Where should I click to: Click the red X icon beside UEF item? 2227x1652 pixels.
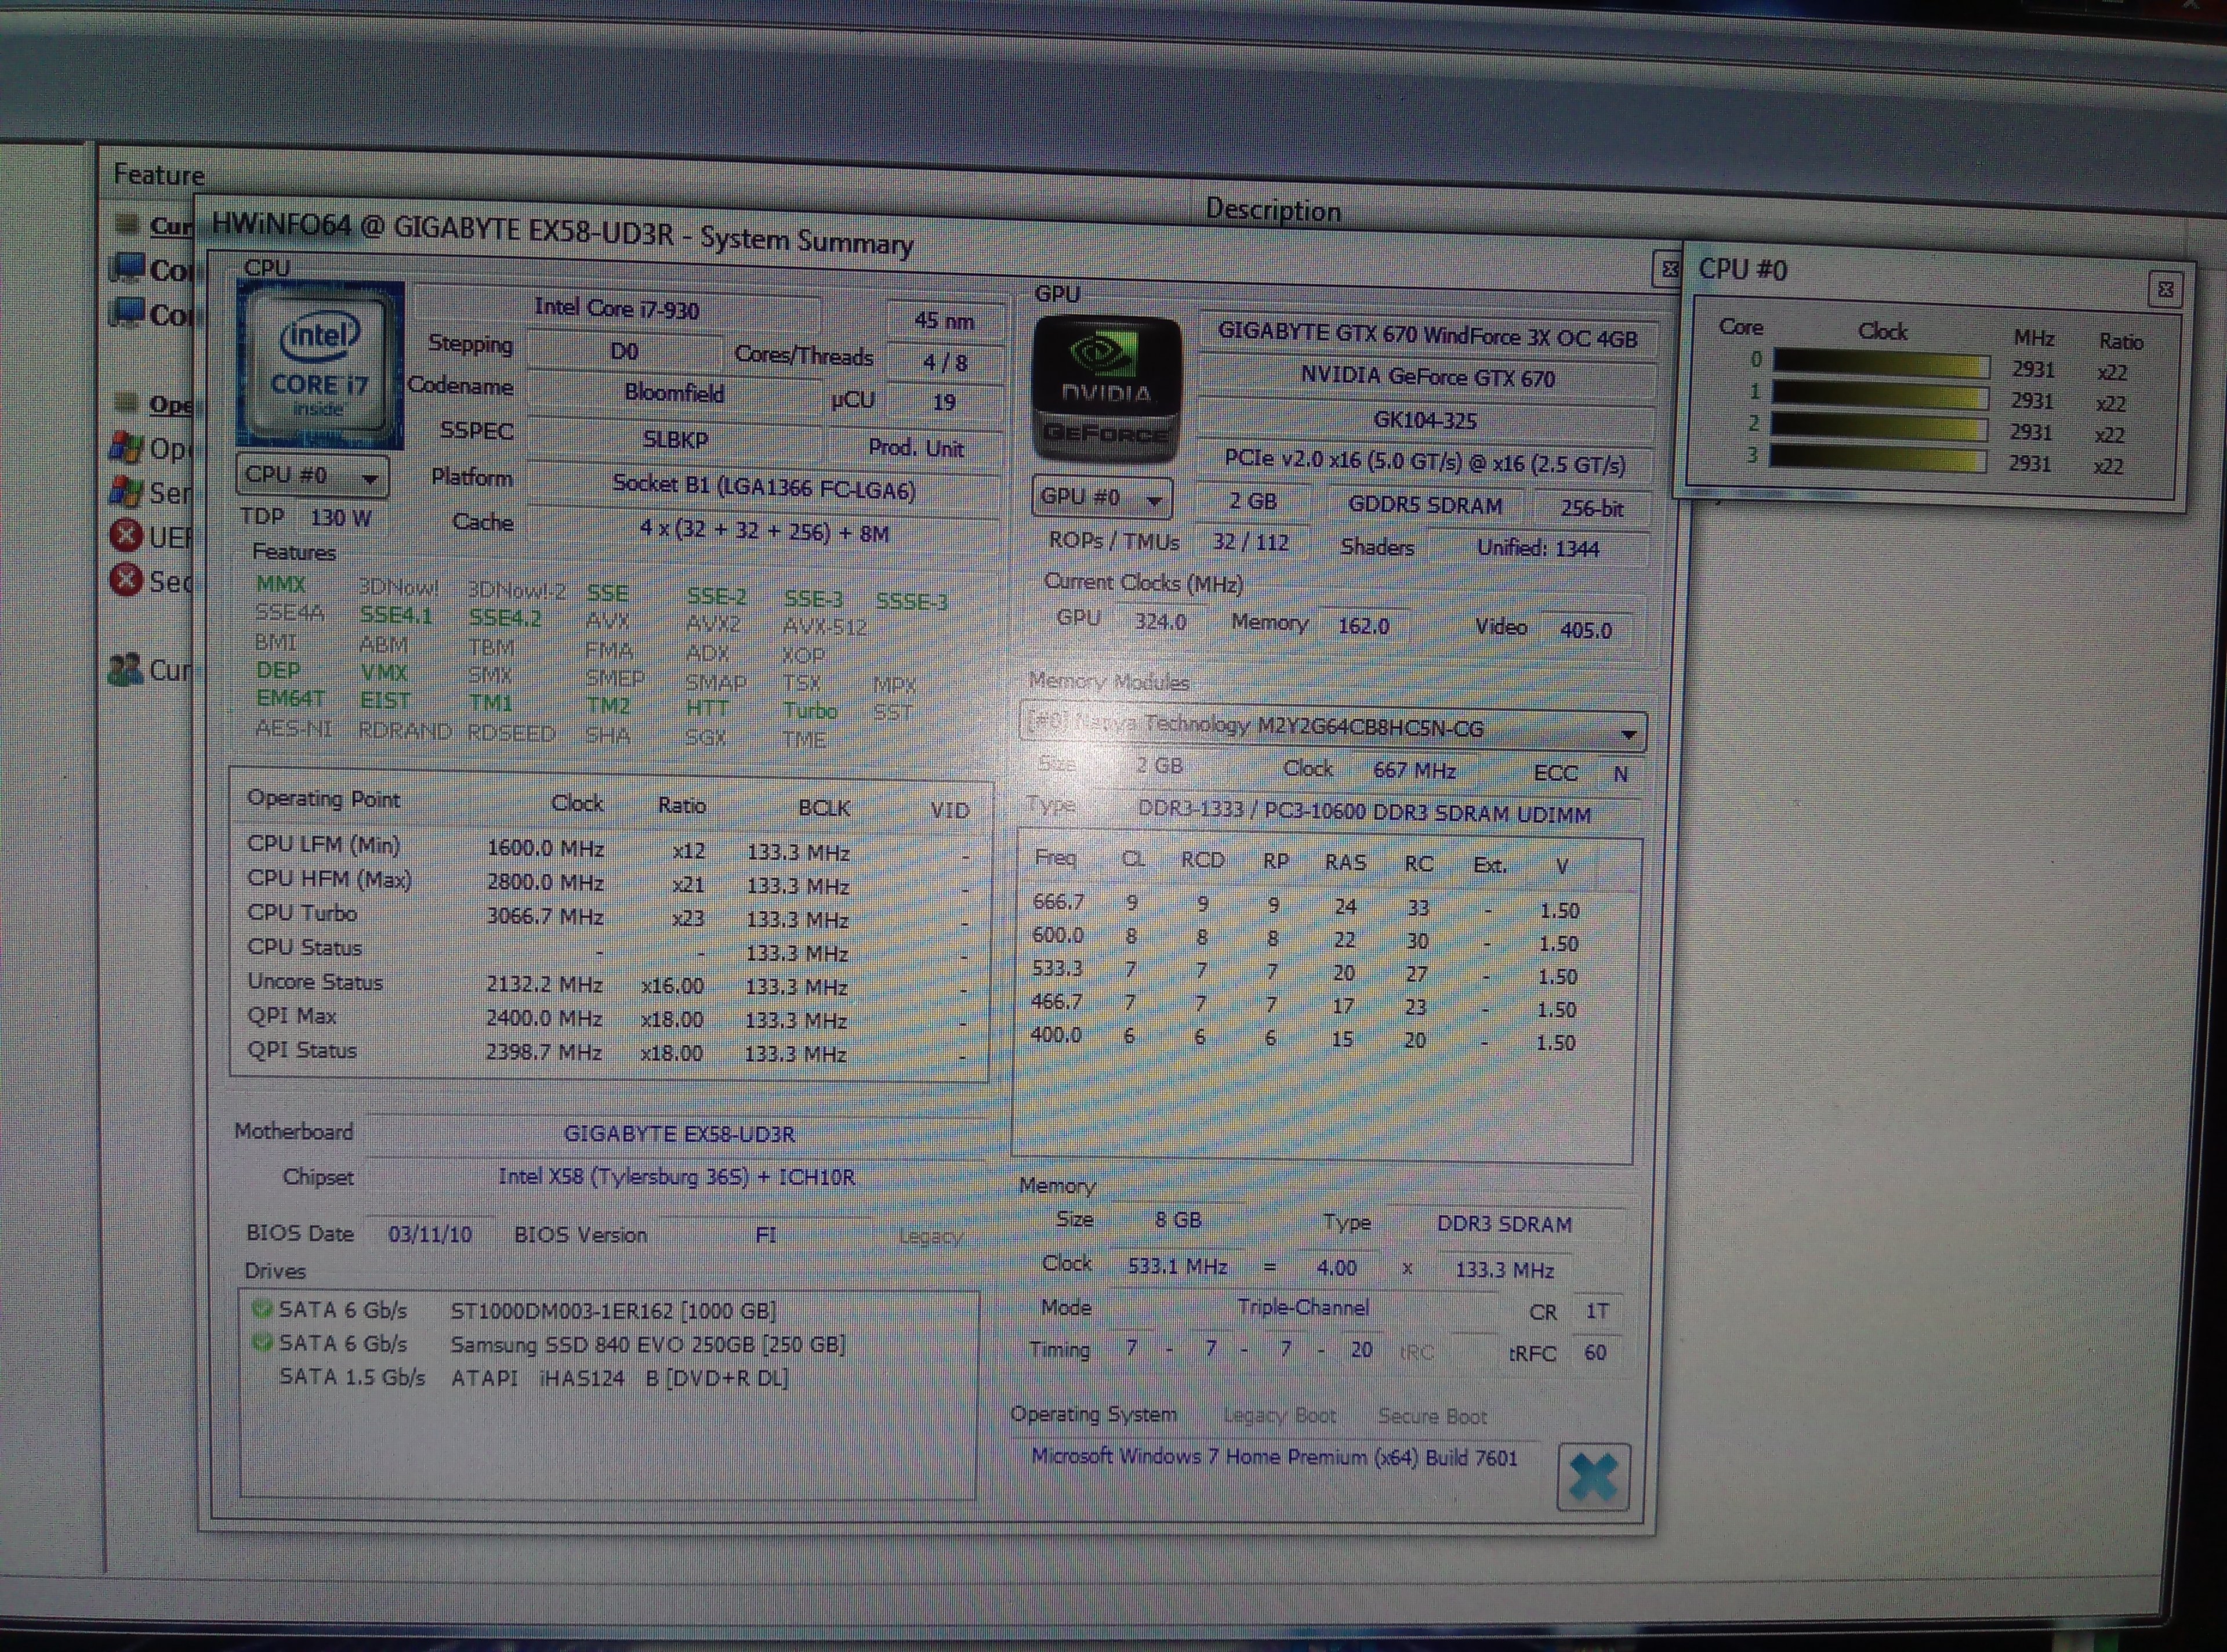[126, 536]
